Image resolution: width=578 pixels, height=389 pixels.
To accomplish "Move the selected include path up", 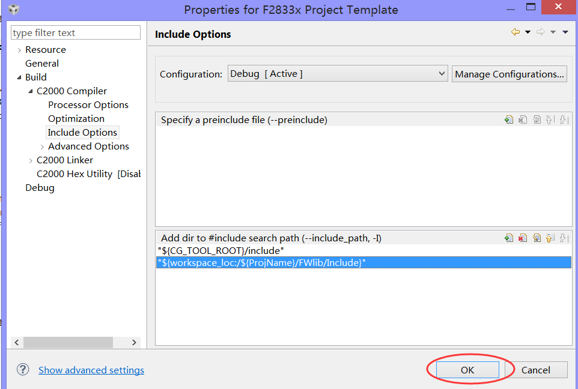I will [x=550, y=238].
